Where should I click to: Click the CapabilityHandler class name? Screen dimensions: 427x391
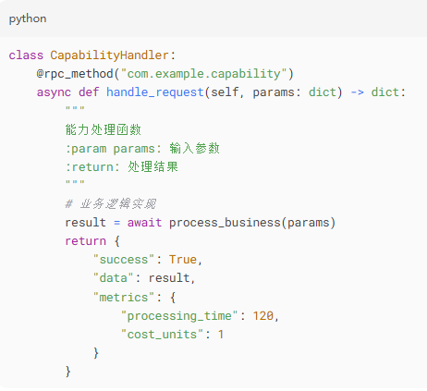click(110, 55)
